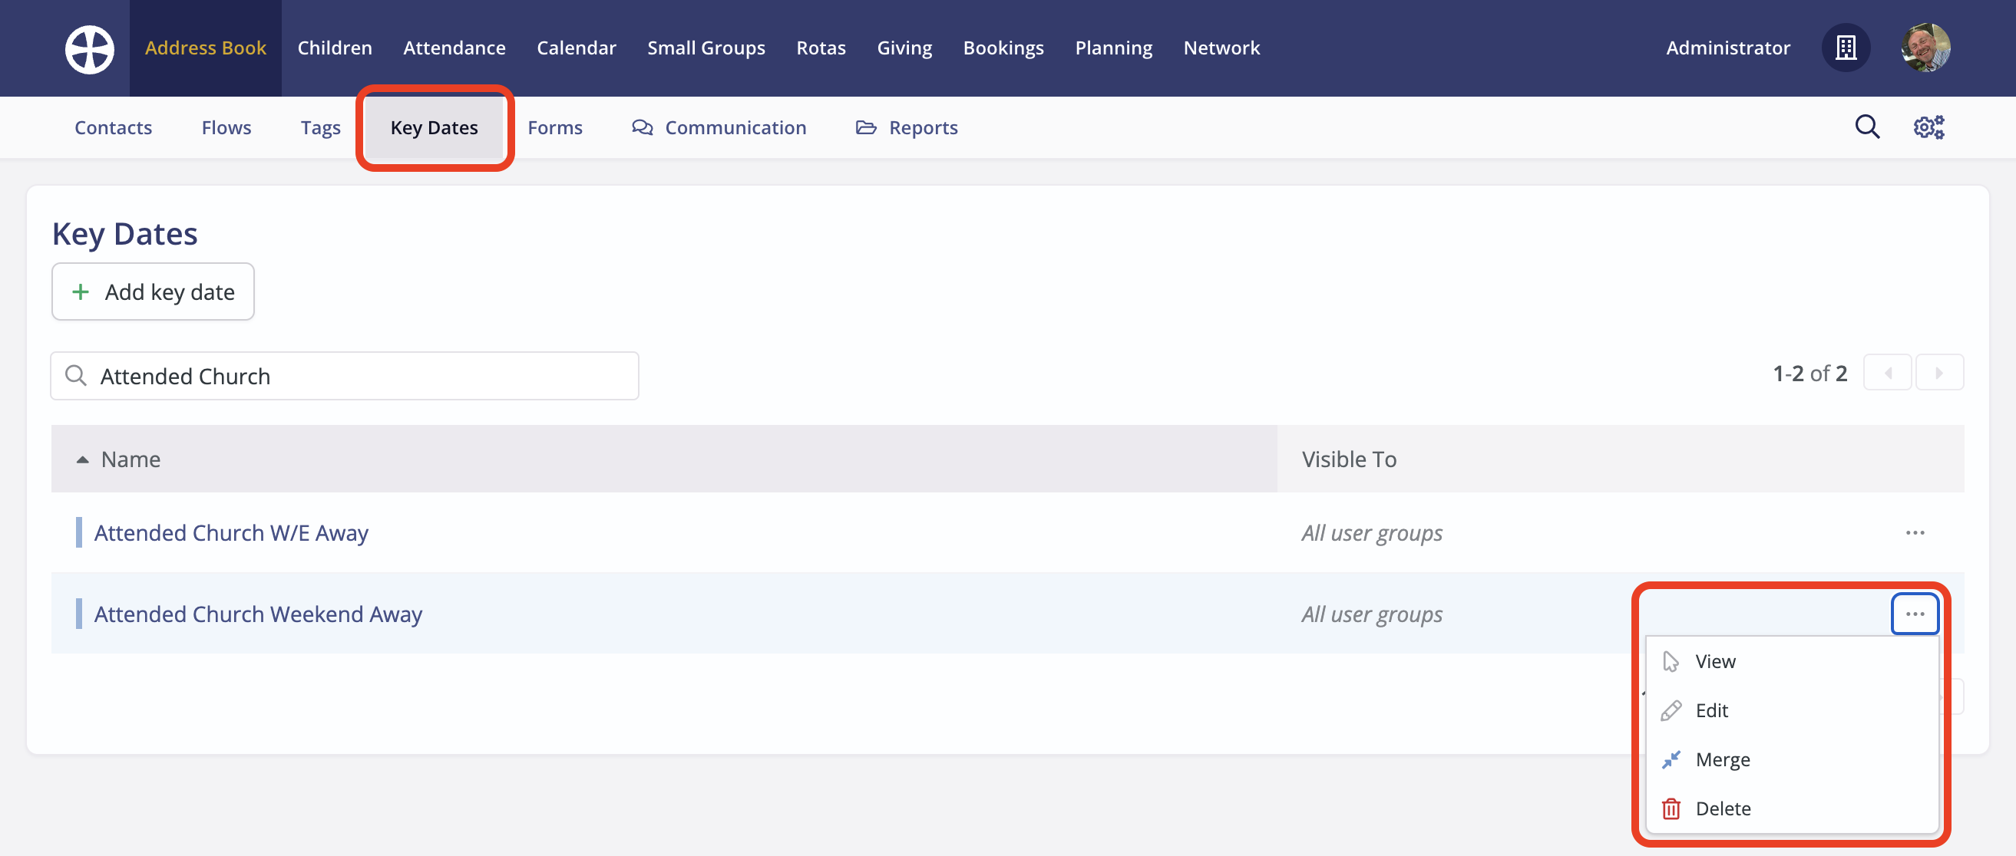Click the next page pagination arrow

(x=1939, y=373)
